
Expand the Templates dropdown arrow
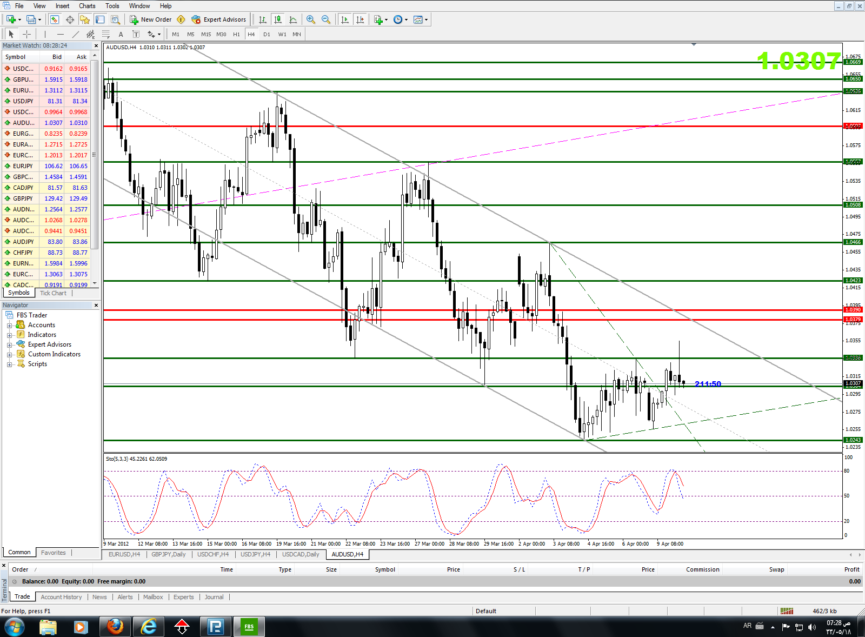coord(426,19)
